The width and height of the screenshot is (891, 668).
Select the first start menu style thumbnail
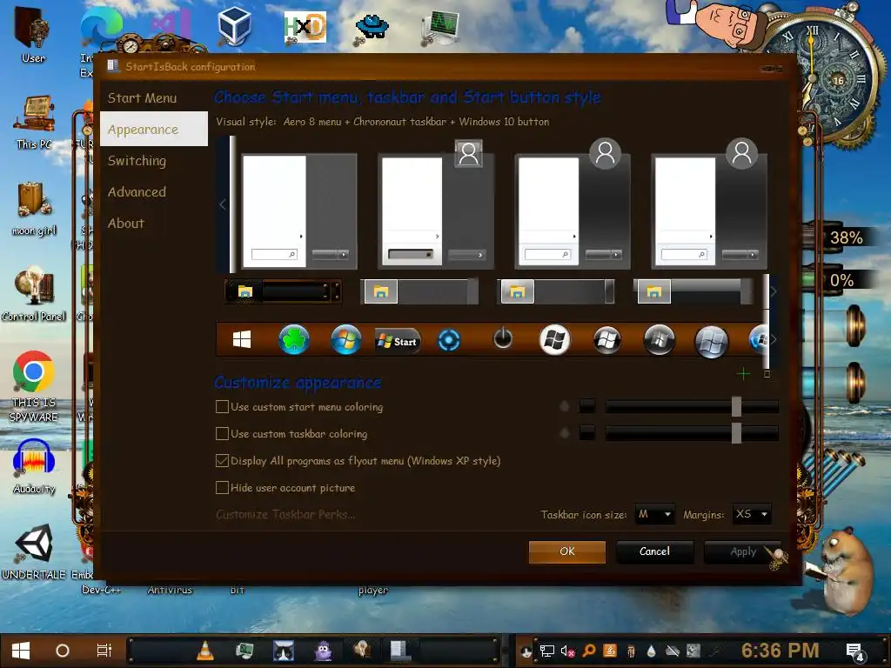pyautogui.click(x=299, y=210)
